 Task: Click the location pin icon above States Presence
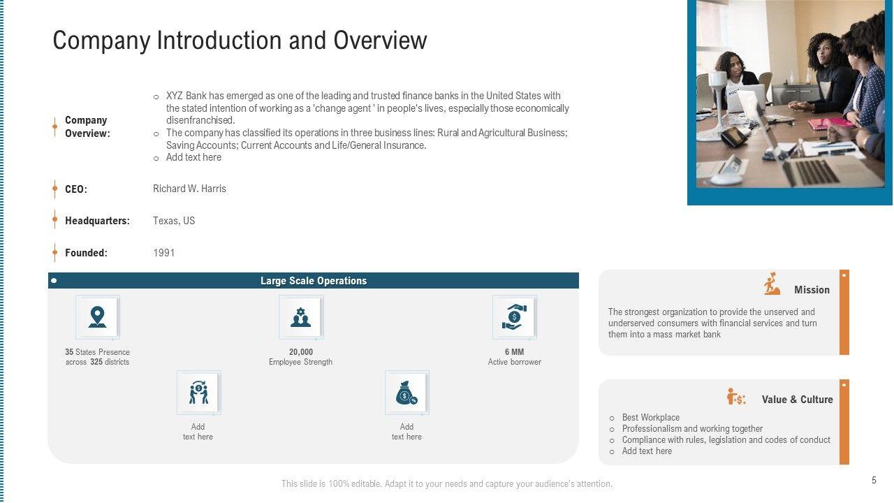pos(98,317)
